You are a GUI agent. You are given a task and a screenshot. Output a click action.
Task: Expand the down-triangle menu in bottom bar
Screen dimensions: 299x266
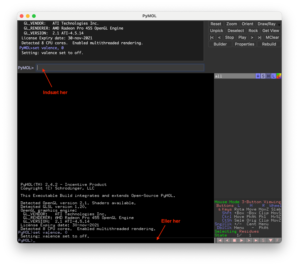270,240
